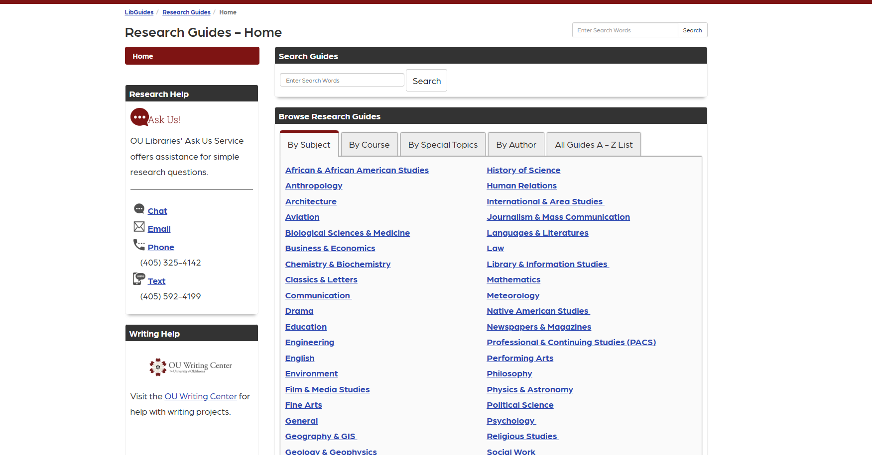
Task: Open the Anthropology guide
Action: 314,185
